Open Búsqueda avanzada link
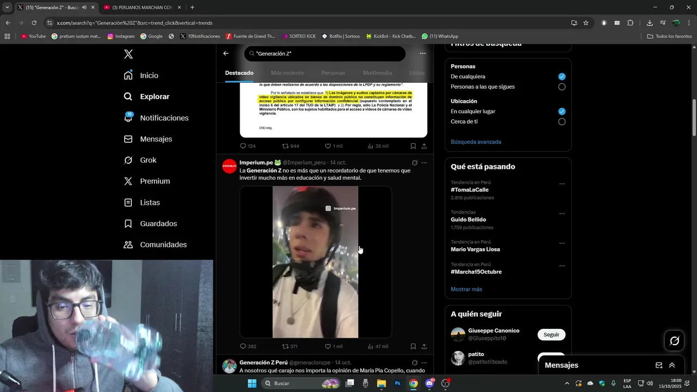This screenshot has width=697, height=392. point(476,142)
